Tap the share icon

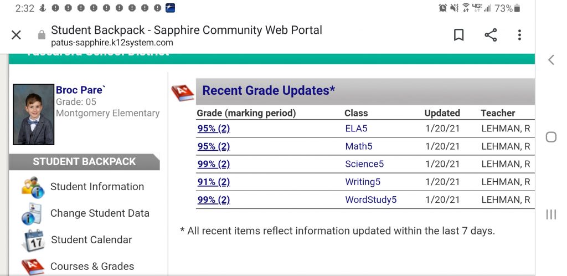click(x=491, y=35)
